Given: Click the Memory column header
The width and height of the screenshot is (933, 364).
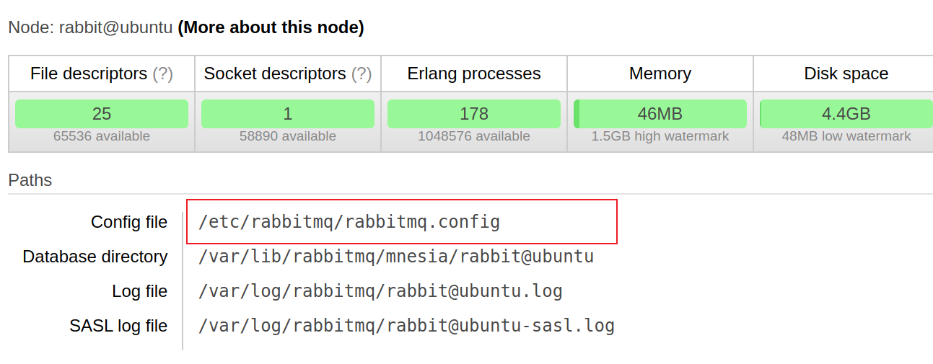Looking at the screenshot, I should 660,74.
